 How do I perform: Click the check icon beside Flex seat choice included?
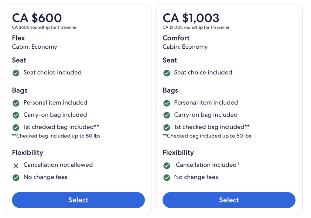click(16, 73)
